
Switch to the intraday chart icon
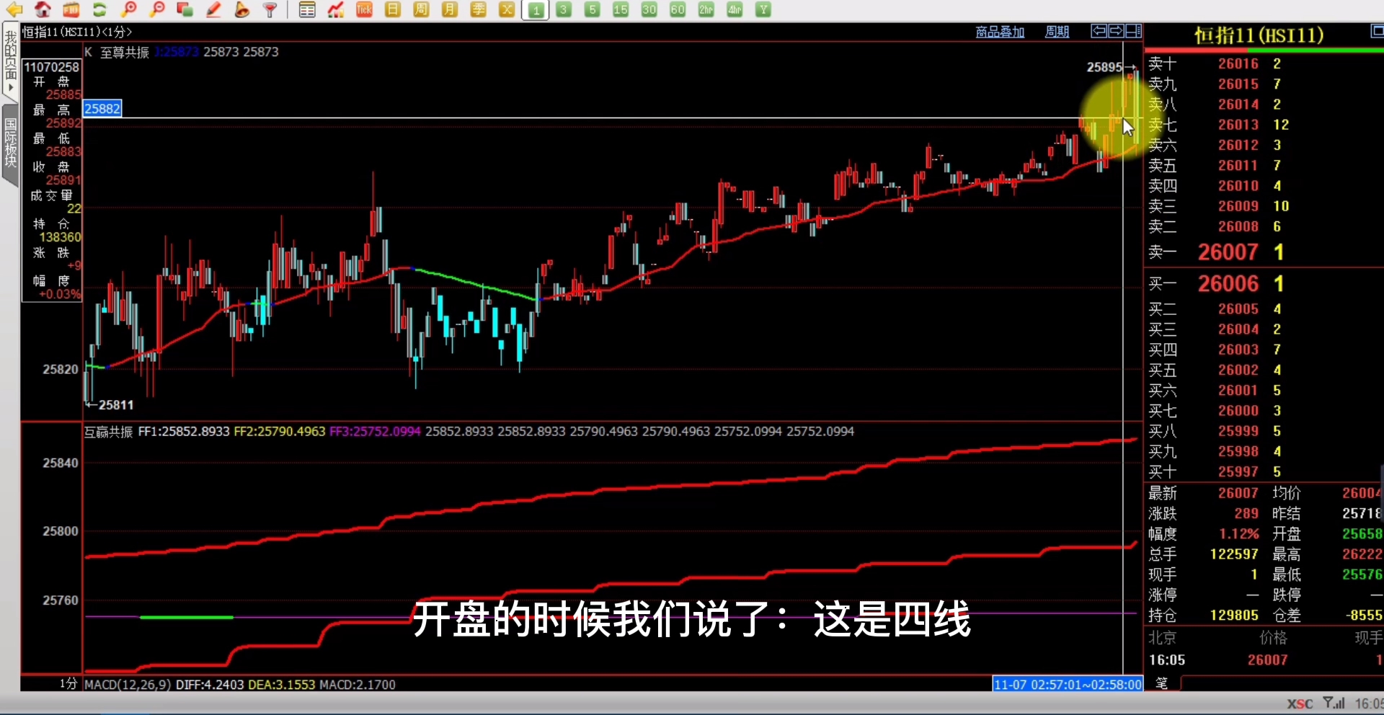[335, 9]
